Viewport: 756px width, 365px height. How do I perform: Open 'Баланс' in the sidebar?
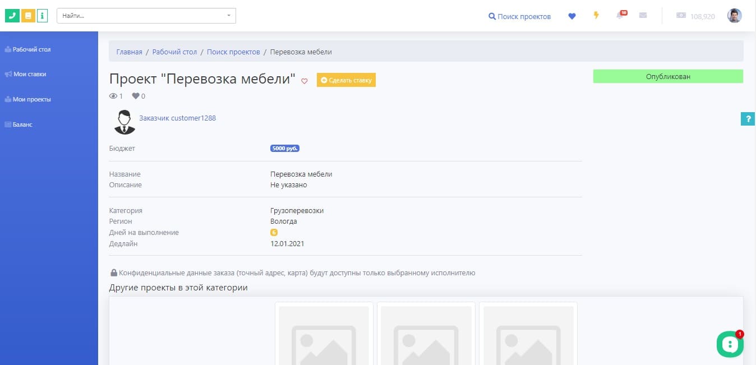click(22, 124)
